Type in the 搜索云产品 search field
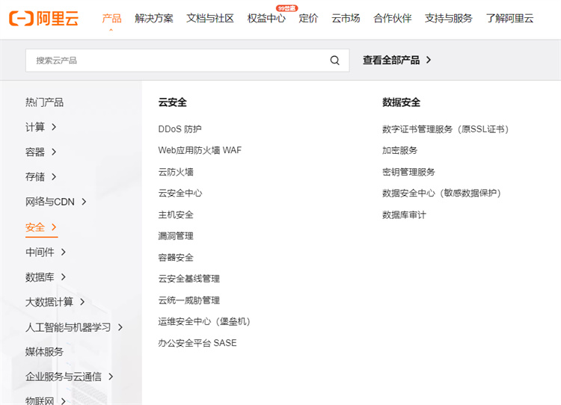The width and height of the screenshot is (561, 405). 176,61
